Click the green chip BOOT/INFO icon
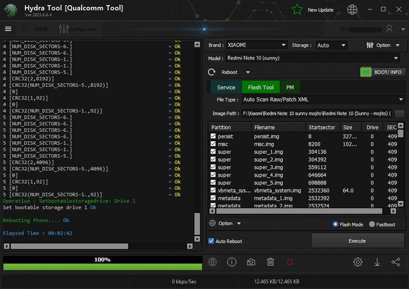 366,72
